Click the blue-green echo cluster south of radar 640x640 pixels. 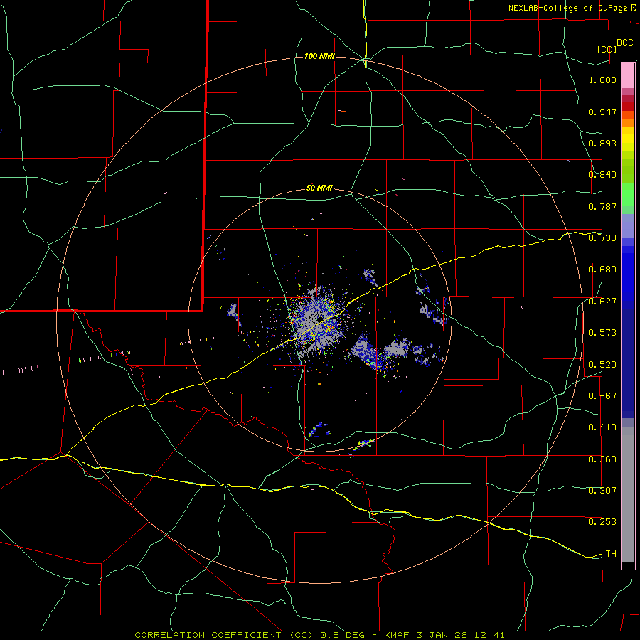click(x=319, y=430)
